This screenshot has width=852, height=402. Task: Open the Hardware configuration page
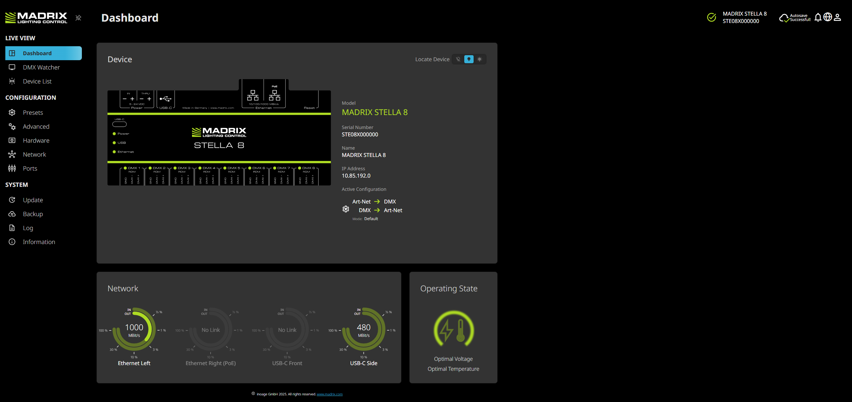44,140
